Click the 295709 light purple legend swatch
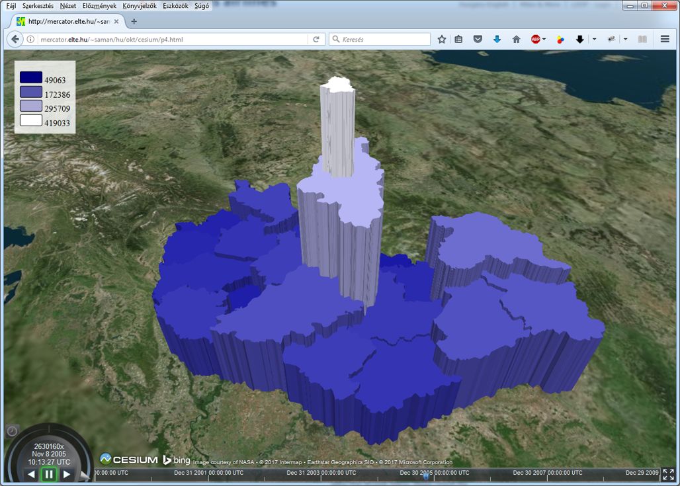 click(x=31, y=106)
